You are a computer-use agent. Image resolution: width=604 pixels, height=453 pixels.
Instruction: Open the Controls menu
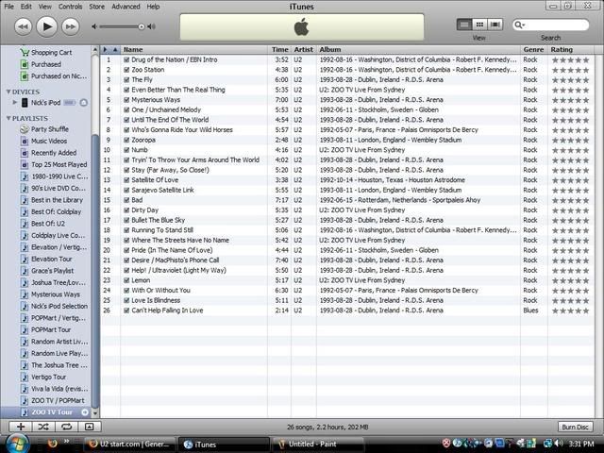click(x=70, y=7)
